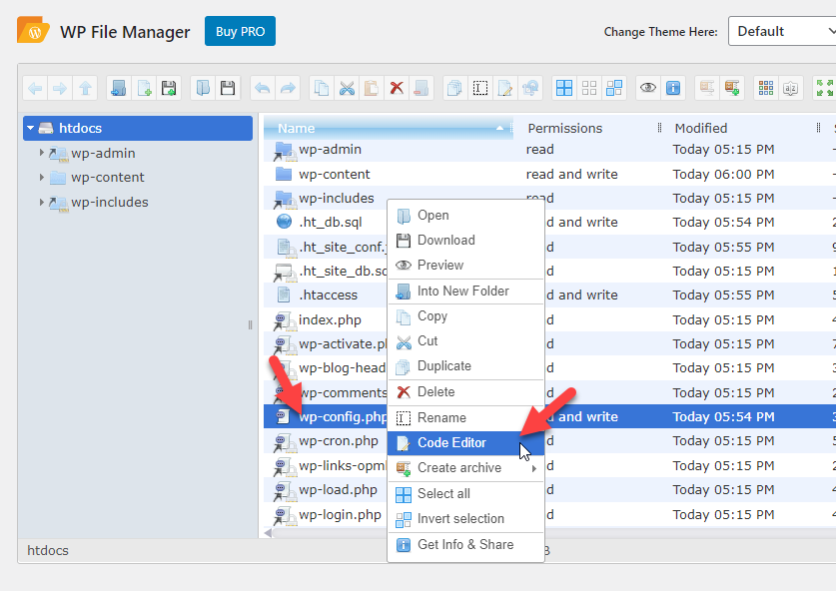Viewport: 836px width, 591px height.
Task: Click the toolbar Get info icon
Action: [673, 88]
